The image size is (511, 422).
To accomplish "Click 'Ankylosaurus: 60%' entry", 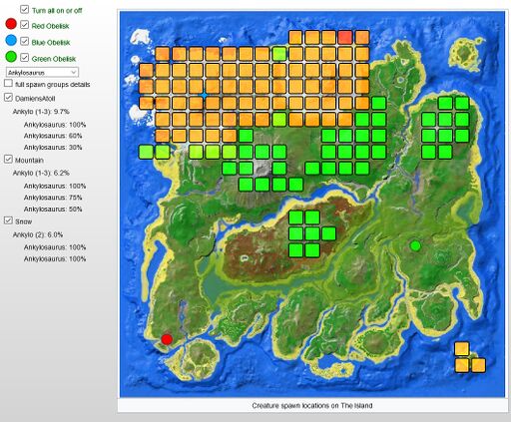I will [x=53, y=136].
